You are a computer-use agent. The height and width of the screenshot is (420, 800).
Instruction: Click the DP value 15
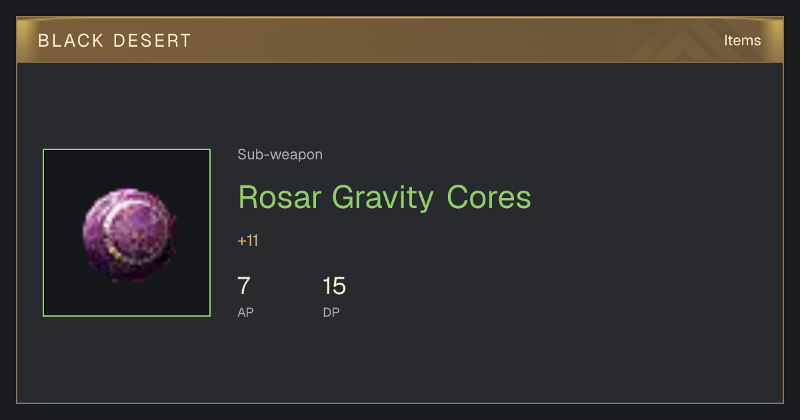click(334, 286)
